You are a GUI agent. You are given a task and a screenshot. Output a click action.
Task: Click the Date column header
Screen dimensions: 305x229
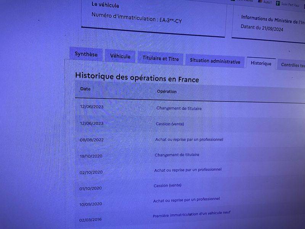(x=85, y=89)
